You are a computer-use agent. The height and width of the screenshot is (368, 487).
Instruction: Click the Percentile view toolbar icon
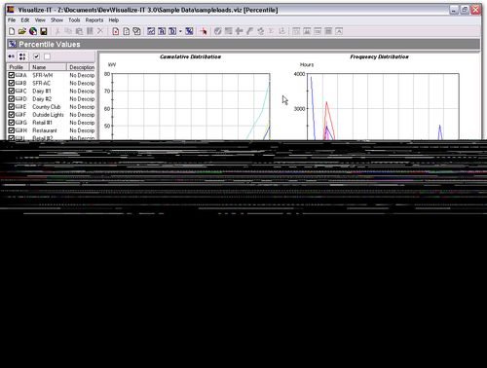189,31
